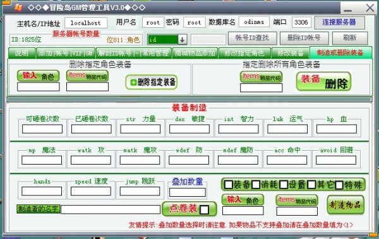
Task: Click the 刷新 button
Action: (x=350, y=38)
